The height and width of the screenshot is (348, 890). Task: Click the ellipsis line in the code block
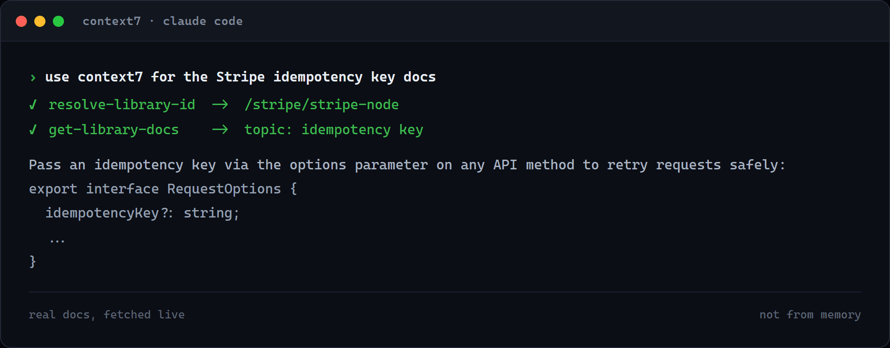pyautogui.click(x=57, y=241)
